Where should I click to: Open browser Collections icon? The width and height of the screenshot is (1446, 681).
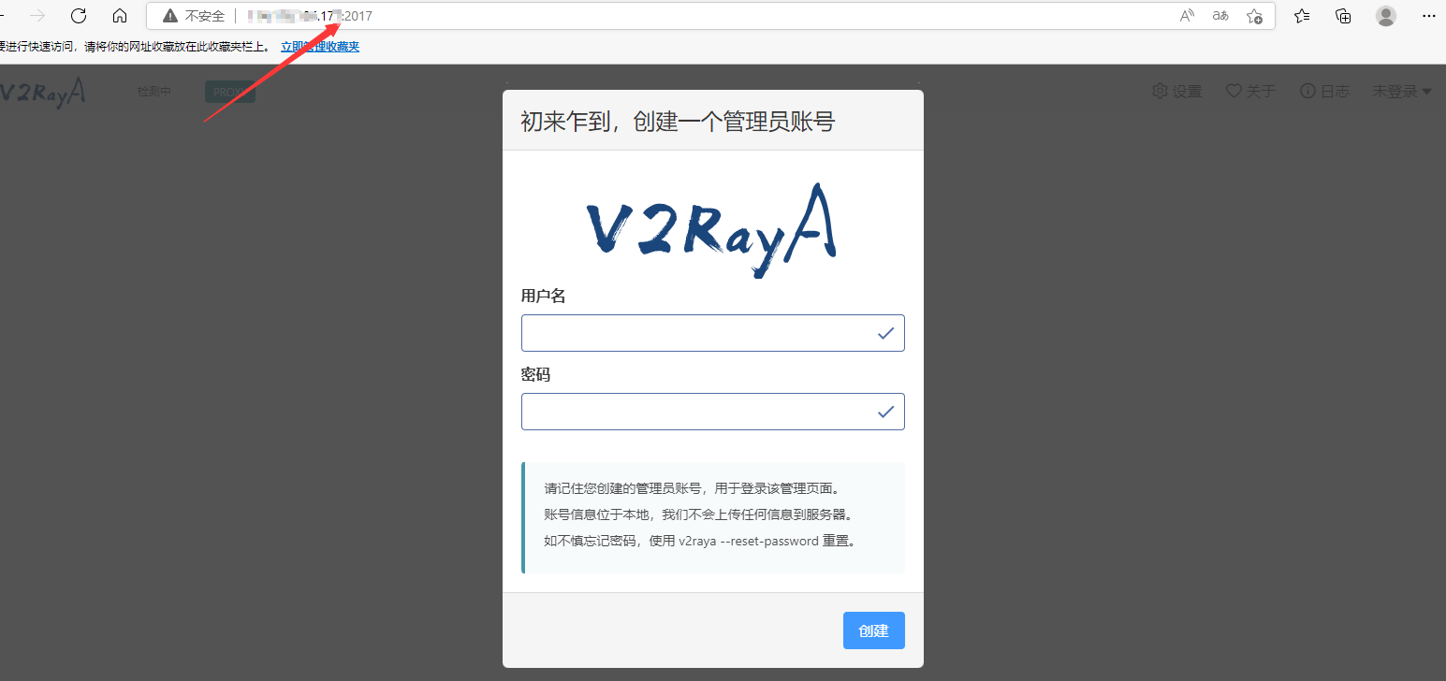(x=1343, y=15)
